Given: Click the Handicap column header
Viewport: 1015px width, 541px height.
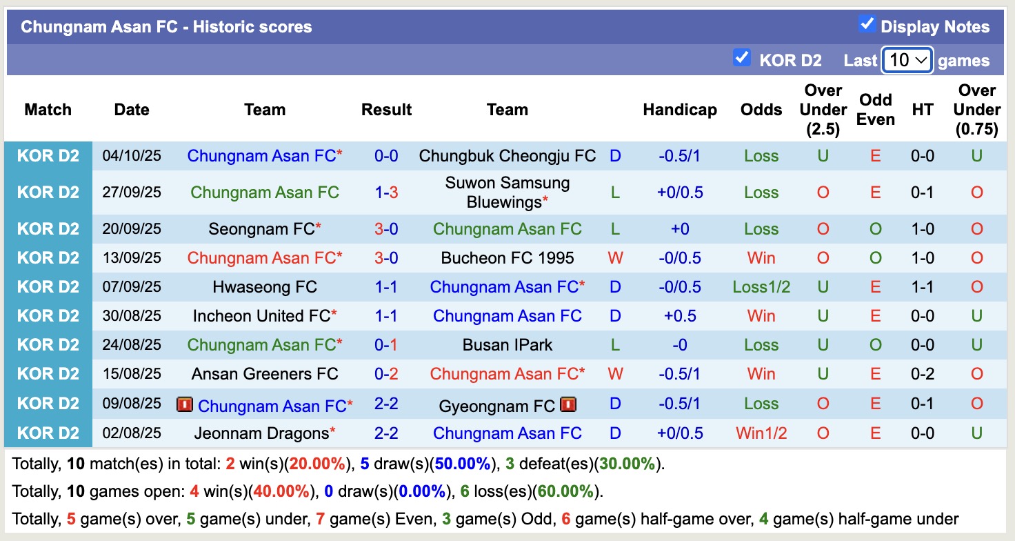Looking at the screenshot, I should click(x=680, y=109).
